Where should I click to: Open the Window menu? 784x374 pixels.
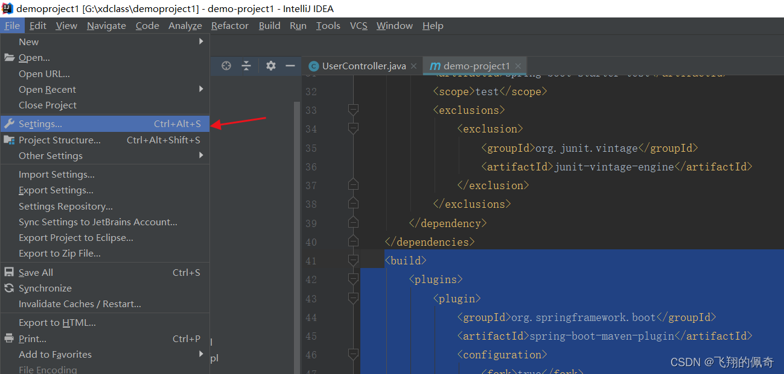click(x=395, y=25)
